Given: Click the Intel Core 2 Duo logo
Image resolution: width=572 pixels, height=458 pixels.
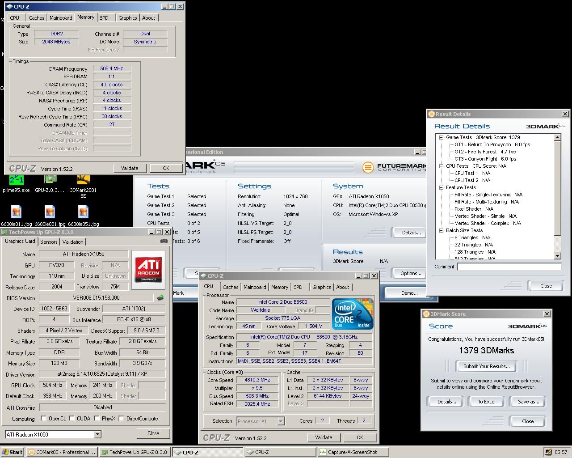Looking at the screenshot, I should pyautogui.click(x=353, y=314).
